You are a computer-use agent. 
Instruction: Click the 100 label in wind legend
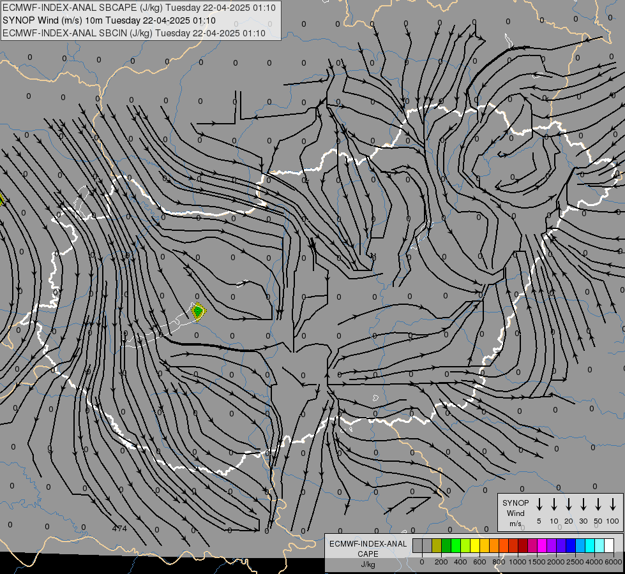pyautogui.click(x=613, y=521)
